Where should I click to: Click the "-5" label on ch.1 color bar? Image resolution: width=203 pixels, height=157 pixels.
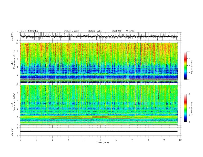[x=189, y=66]
